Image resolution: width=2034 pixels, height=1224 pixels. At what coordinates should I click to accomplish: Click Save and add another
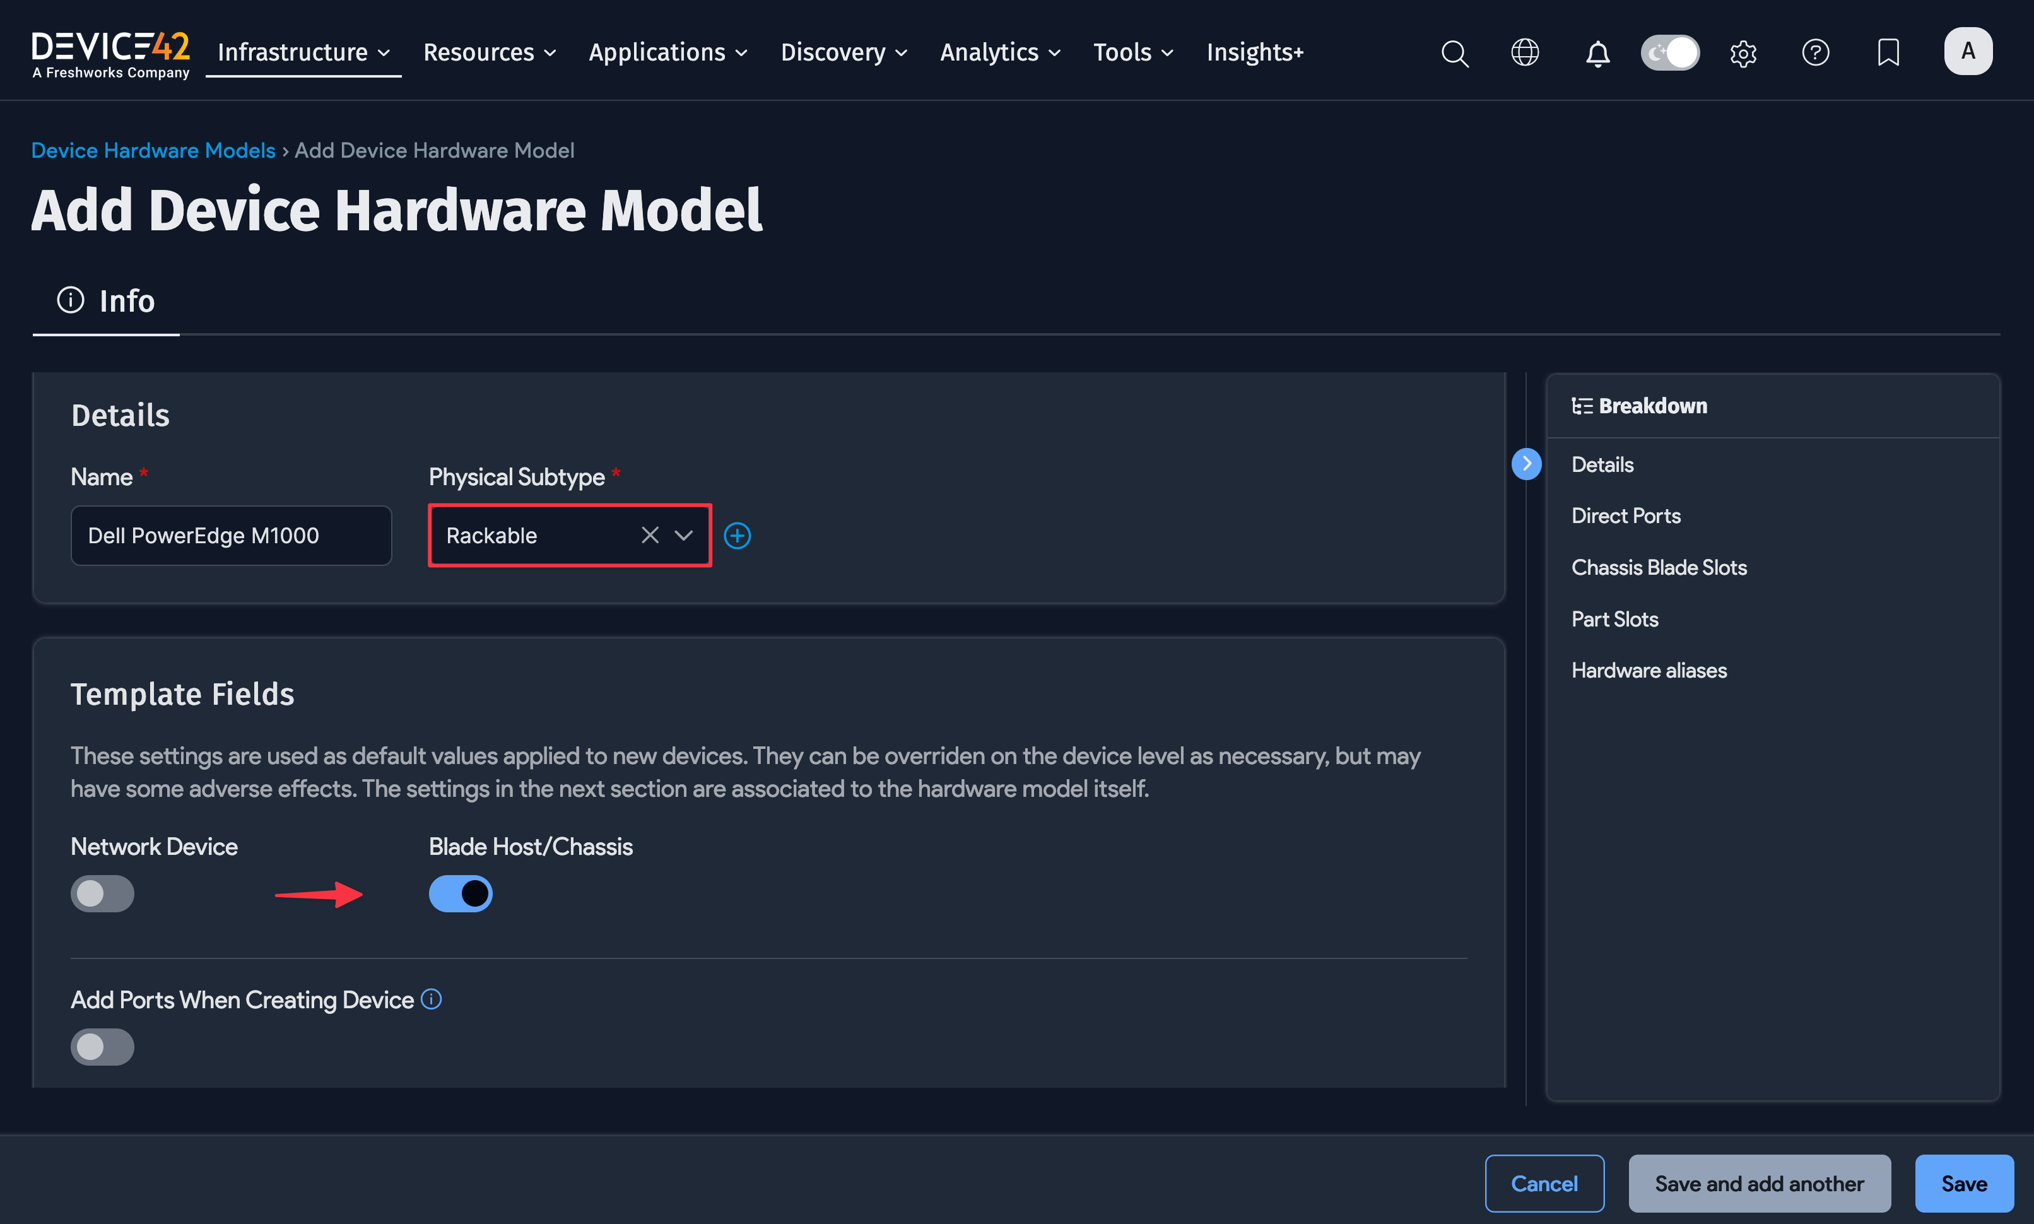(1759, 1183)
